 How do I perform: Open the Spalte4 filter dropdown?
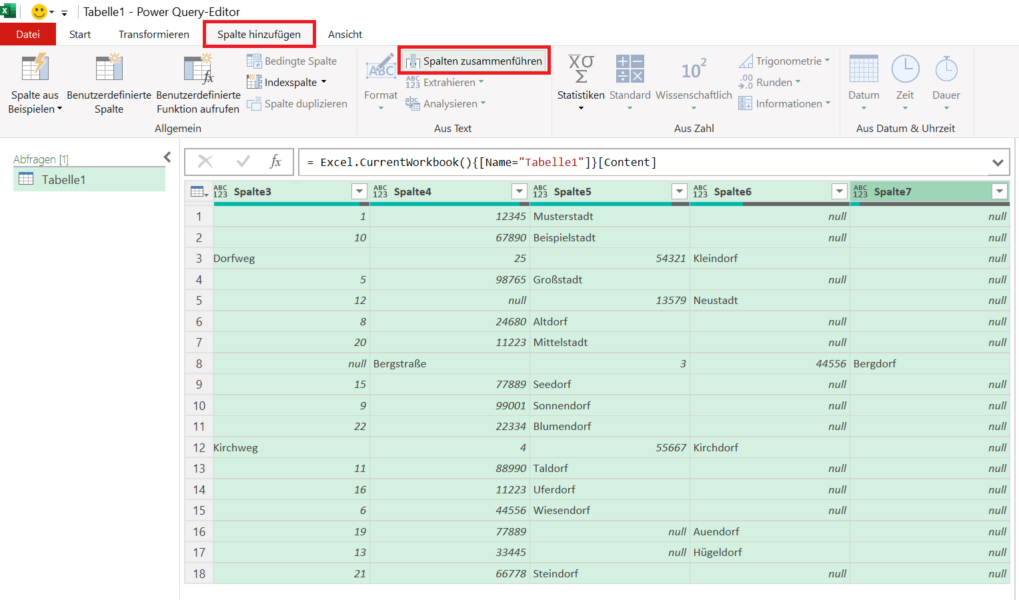coord(519,192)
